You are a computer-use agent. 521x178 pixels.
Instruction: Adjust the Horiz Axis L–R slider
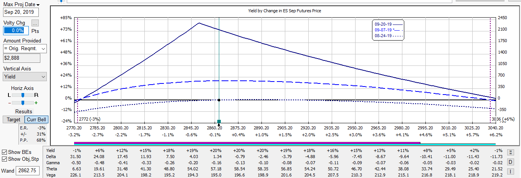[22, 95]
